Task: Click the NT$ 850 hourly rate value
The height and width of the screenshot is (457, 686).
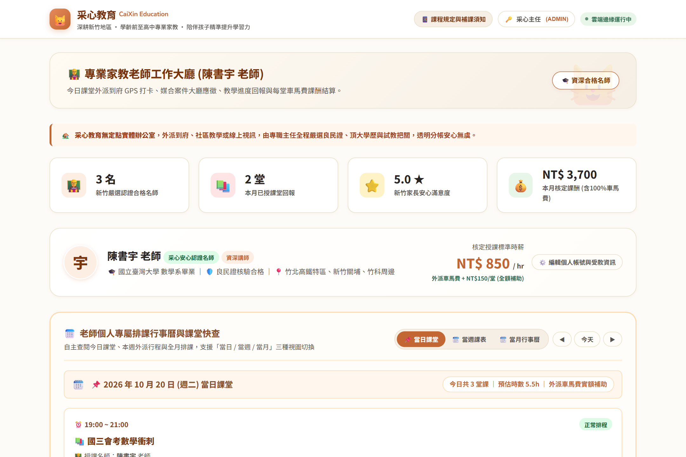Action: [x=483, y=264]
